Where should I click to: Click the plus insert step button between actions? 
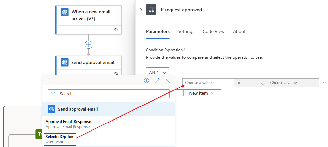[89, 45]
